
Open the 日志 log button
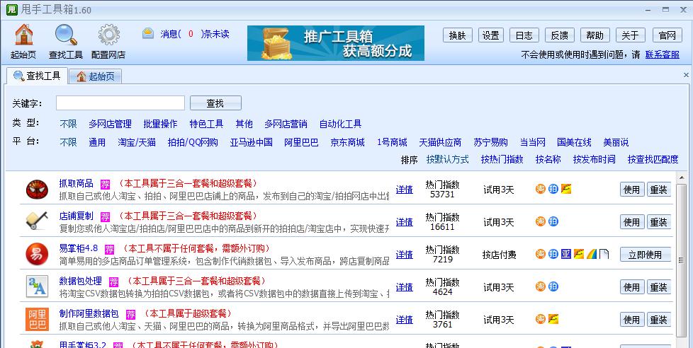pos(524,35)
